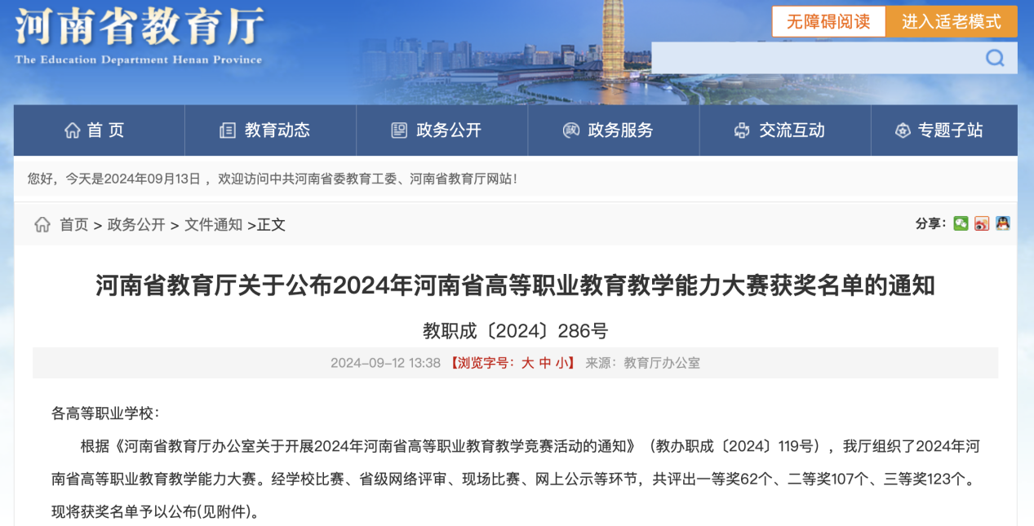Share article via QQ penguin icon

tap(1003, 223)
